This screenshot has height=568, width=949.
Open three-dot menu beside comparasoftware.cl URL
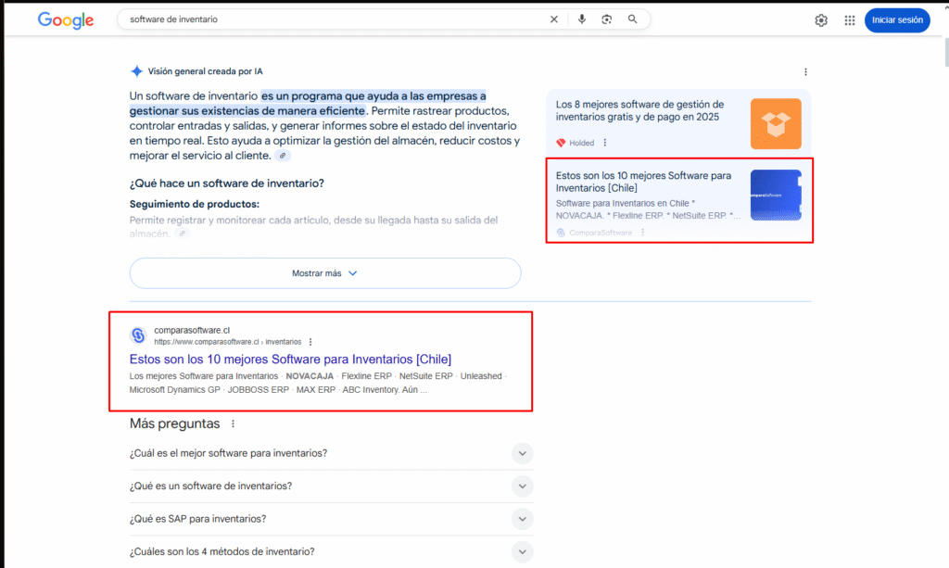(310, 342)
